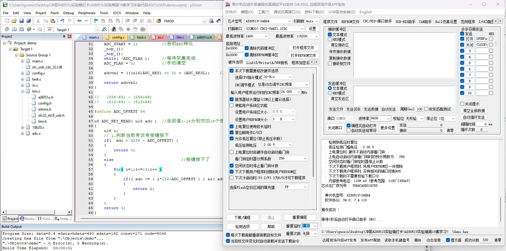Click the hardware options vertical scrollbar
The height and width of the screenshot is (251, 506).
click(313, 124)
